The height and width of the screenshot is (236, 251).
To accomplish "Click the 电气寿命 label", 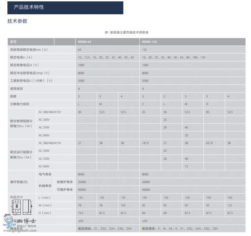I will tap(45, 174).
